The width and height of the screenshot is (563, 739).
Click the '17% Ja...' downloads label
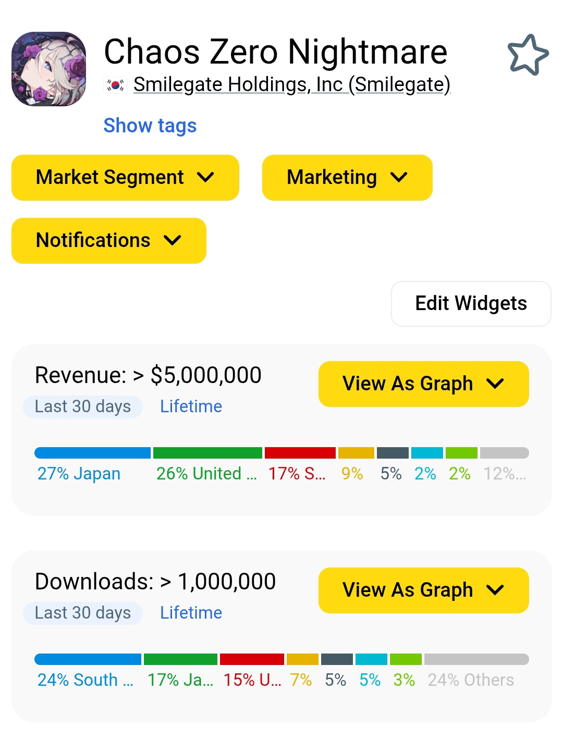click(180, 680)
